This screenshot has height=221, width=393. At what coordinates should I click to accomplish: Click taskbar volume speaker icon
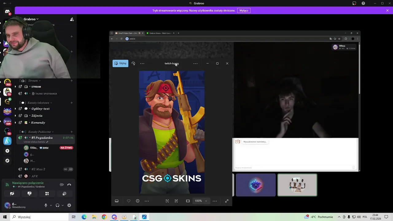coord(359,217)
